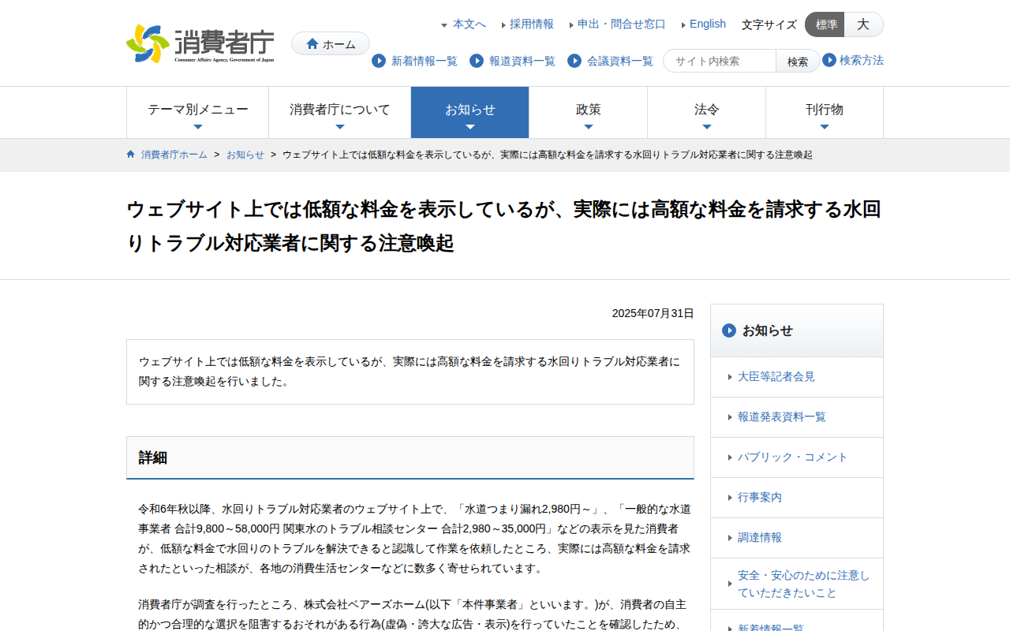Click the Consumer Affairs Agency logo
This screenshot has width=1010, height=631.
[x=200, y=43]
